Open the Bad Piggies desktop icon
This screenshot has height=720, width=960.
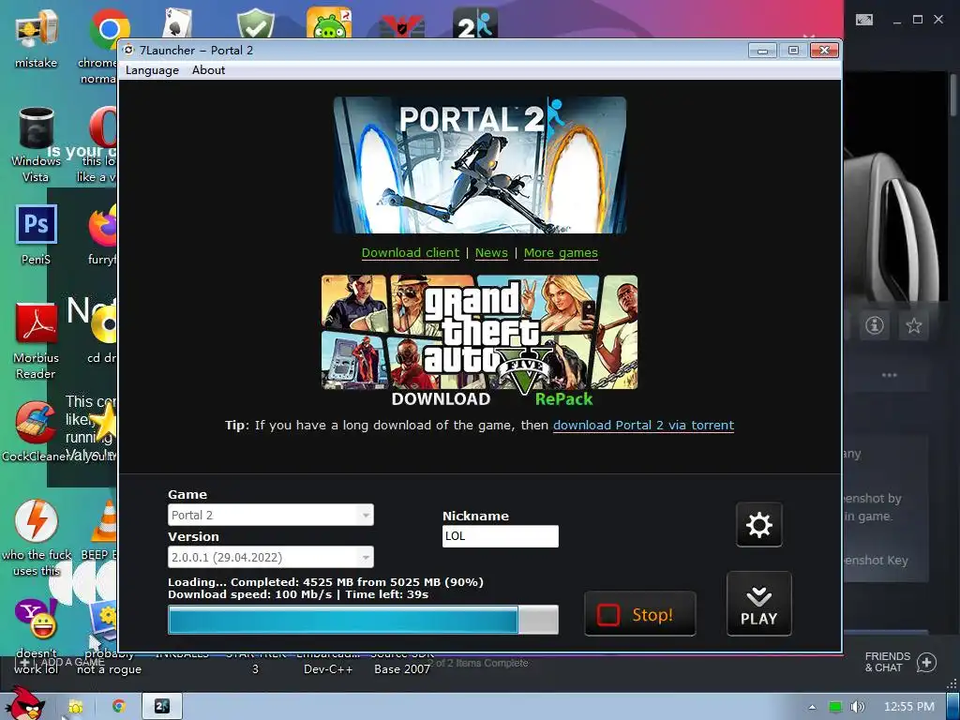point(329,23)
